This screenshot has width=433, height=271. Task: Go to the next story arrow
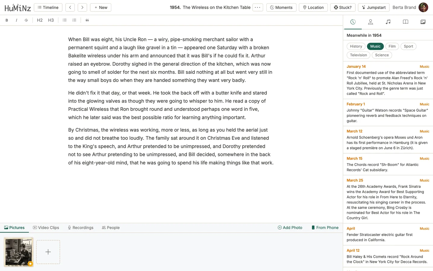click(82, 8)
